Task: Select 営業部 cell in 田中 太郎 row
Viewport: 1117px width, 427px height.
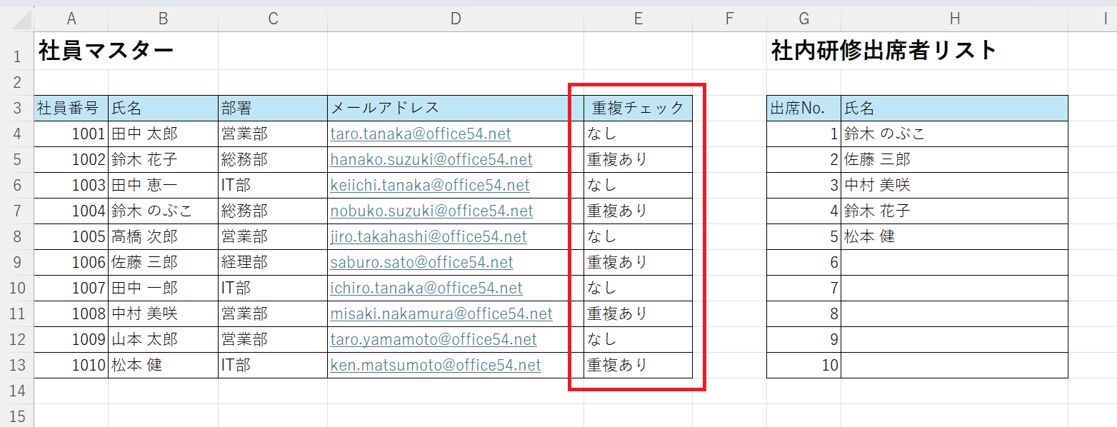Action: 273,134
